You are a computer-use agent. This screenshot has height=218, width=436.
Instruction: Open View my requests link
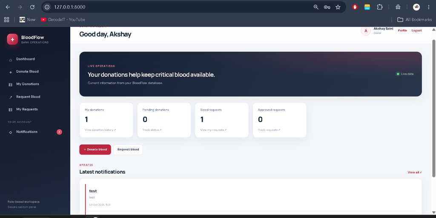(213, 130)
